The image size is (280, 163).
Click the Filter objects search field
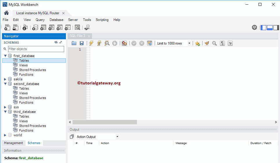36,49
